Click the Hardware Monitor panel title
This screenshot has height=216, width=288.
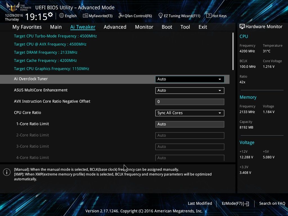click(x=264, y=27)
